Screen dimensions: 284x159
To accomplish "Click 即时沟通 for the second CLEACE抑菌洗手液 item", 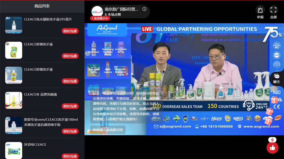I will 70,81.
